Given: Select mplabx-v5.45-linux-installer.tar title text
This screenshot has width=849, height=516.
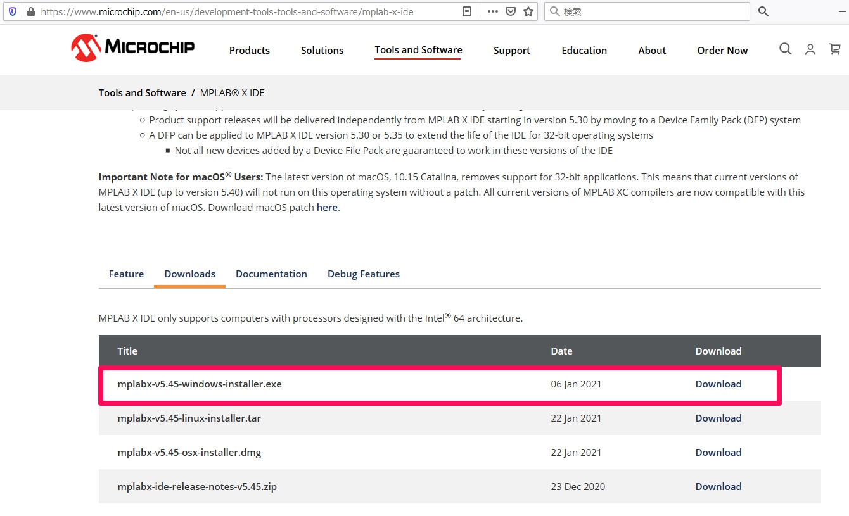Looking at the screenshot, I should pyautogui.click(x=189, y=418).
